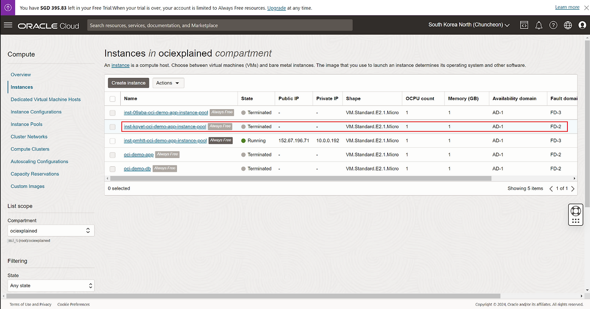This screenshot has height=309, width=590.
Task: Focus the search resources input field
Action: coord(220,25)
